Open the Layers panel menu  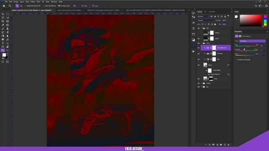click(x=232, y=12)
